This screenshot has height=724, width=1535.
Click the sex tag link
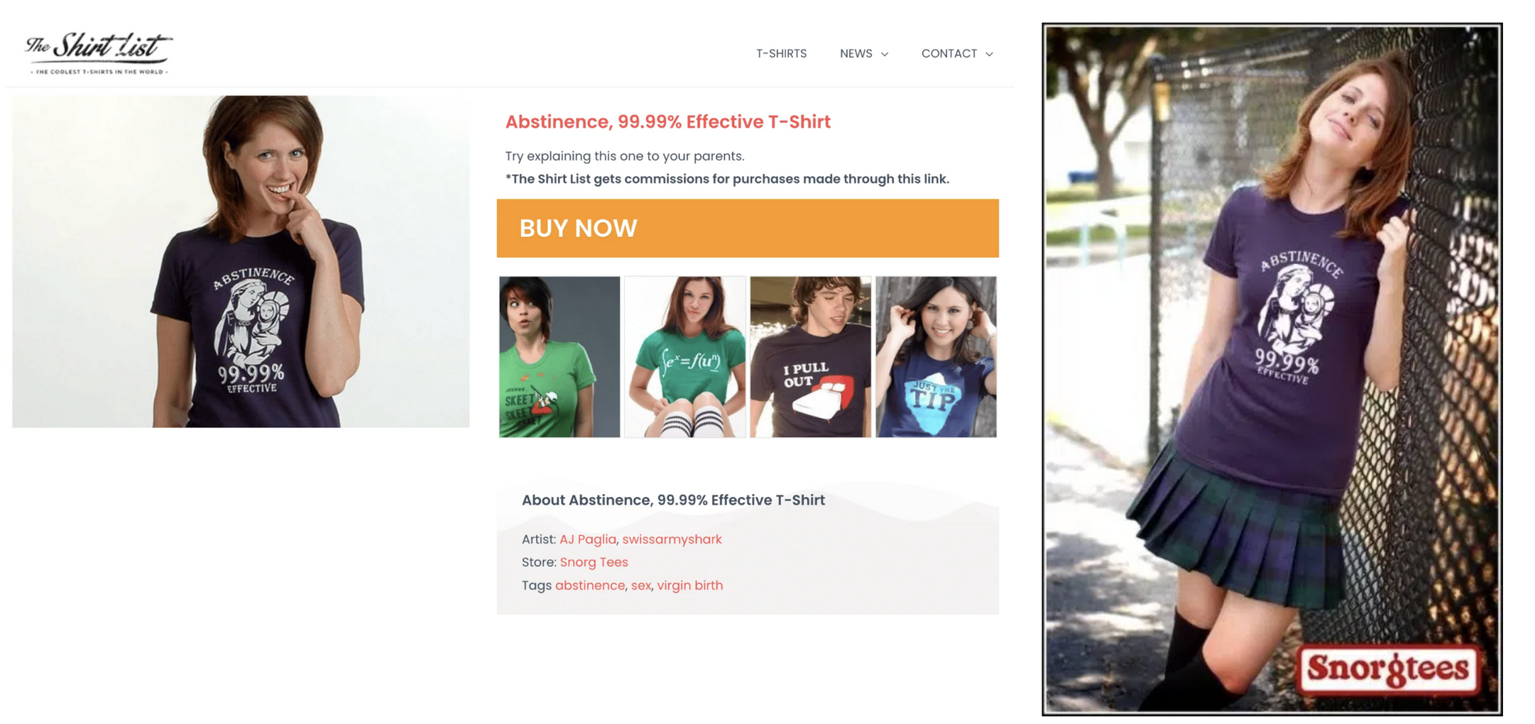pyautogui.click(x=641, y=586)
